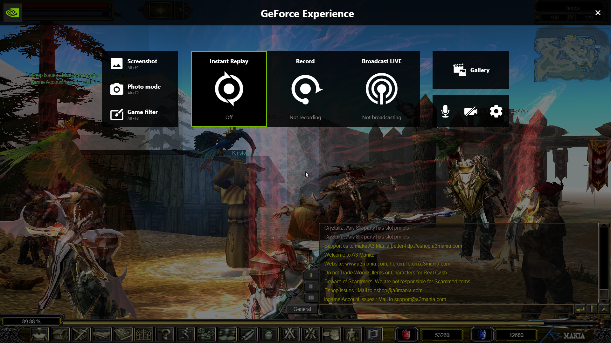Screen dimensions: 611x343
Task: Click the chat message input field
Action: click(x=446, y=309)
